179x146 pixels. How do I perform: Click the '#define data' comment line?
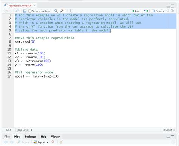pos(26,50)
